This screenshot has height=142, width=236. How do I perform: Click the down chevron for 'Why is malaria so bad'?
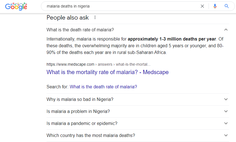(x=226, y=99)
